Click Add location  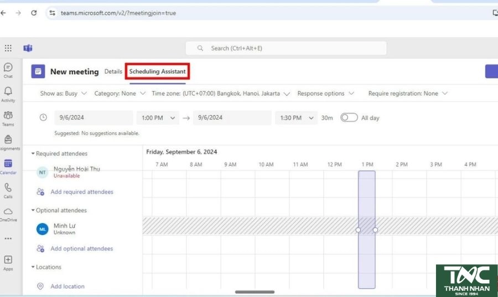coord(68,286)
